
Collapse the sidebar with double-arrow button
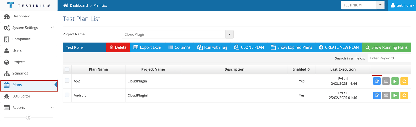pyautogui.click(x=28, y=117)
